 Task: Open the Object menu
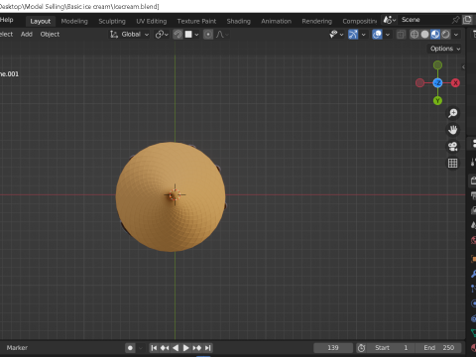[50, 34]
